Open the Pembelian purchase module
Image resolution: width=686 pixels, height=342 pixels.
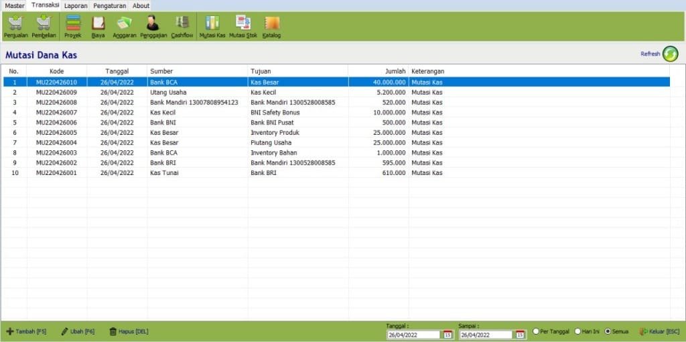coord(44,27)
